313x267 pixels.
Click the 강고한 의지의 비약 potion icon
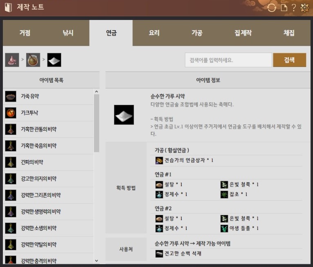(x=11, y=179)
